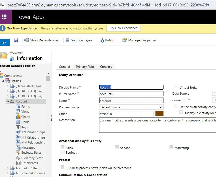Select the Account entity in the tree
Viewport: 216px width, 177px height.
26,101
